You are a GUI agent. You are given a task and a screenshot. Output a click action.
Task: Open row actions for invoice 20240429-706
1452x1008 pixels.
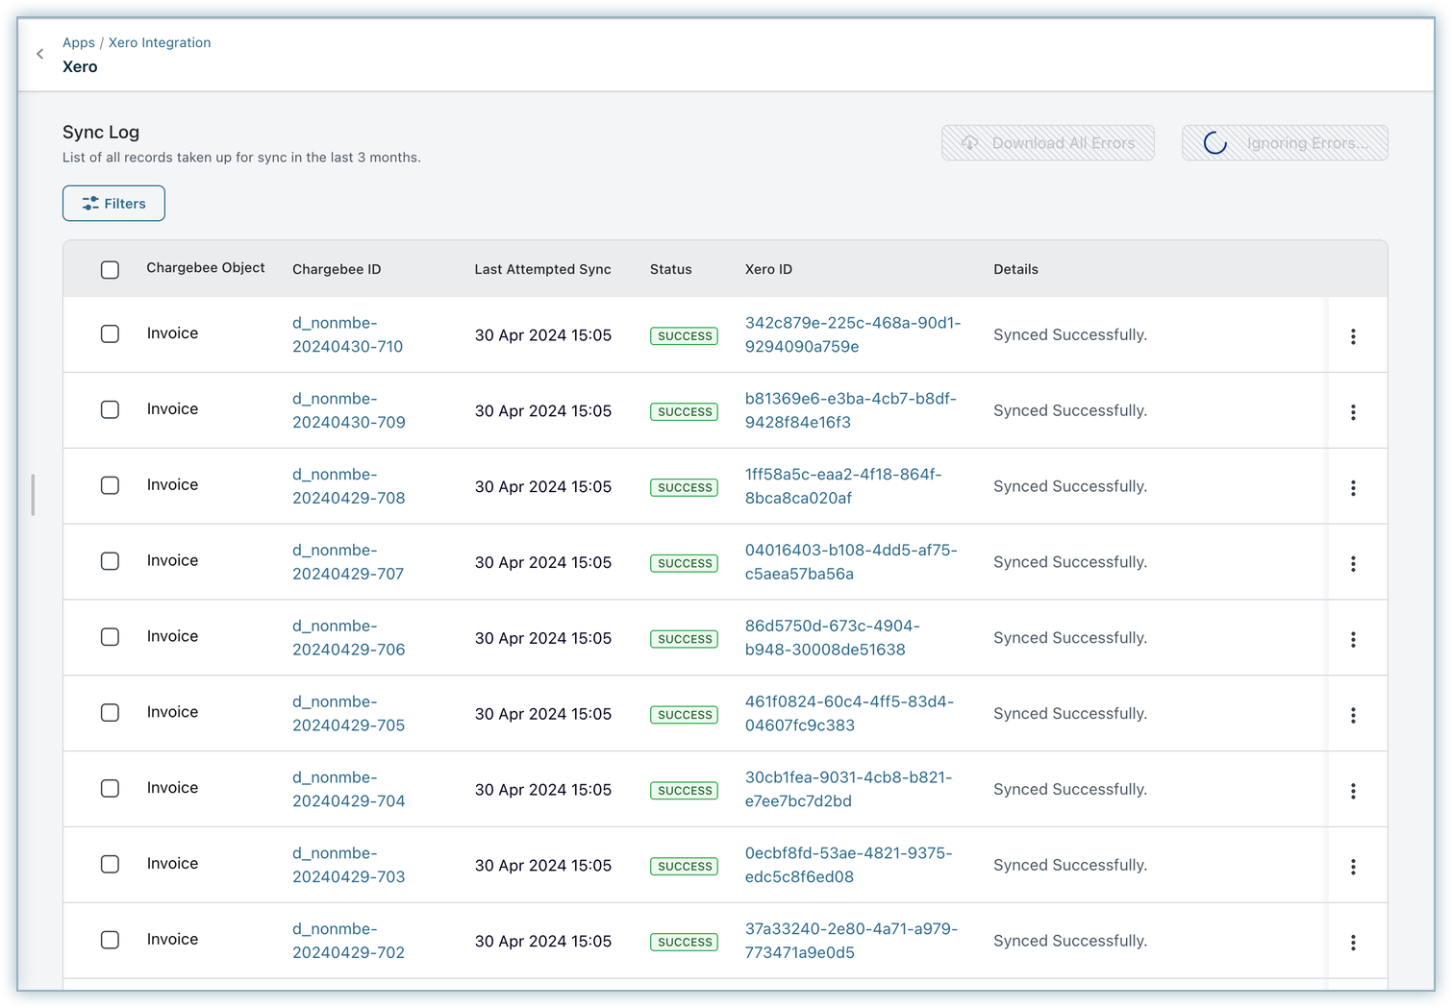point(1352,639)
